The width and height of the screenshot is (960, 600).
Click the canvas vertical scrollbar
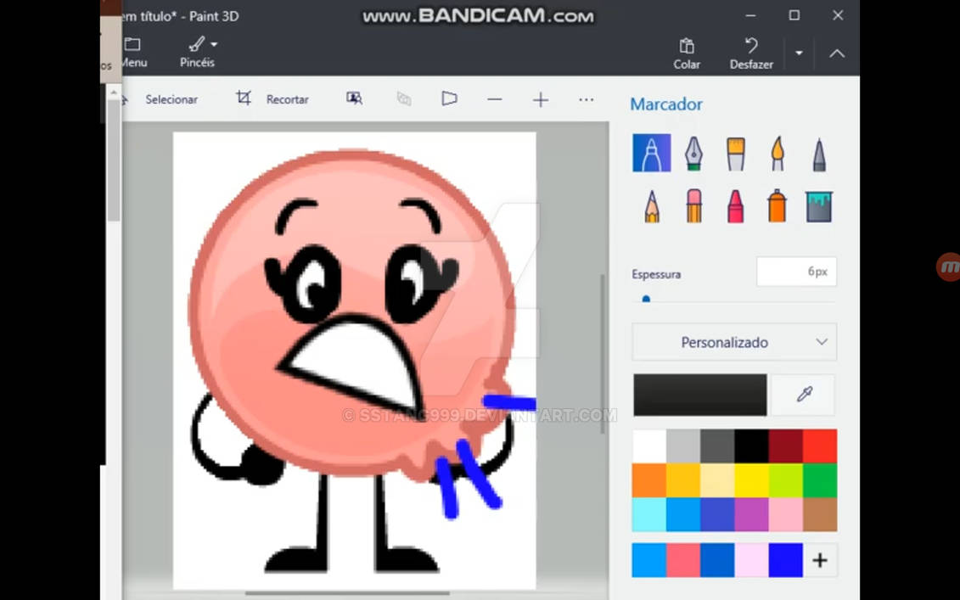point(603,354)
